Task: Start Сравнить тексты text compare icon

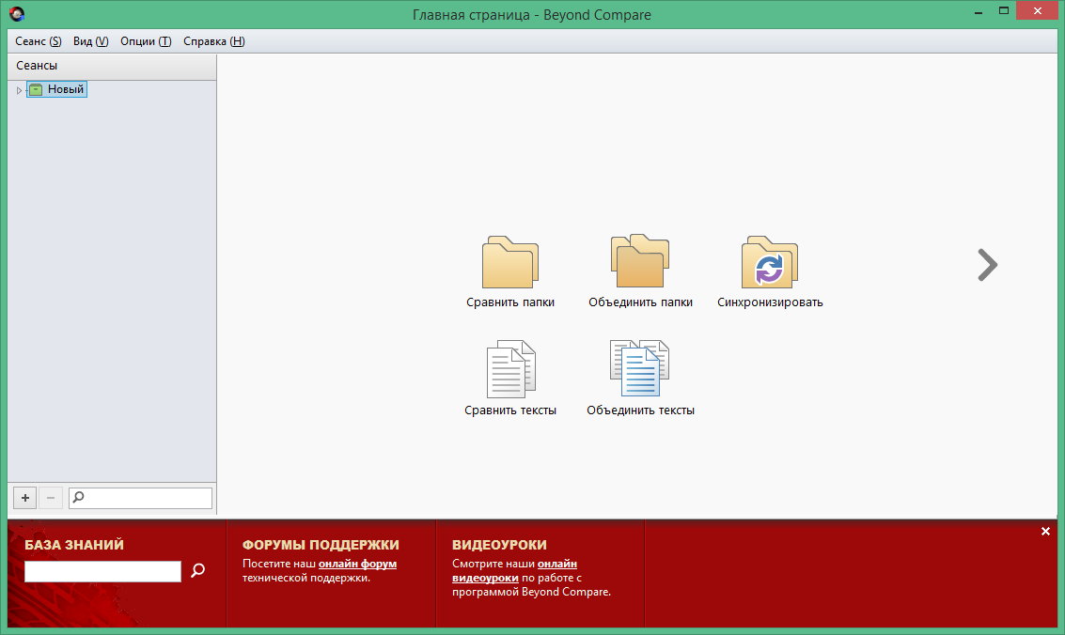Action: click(x=509, y=370)
